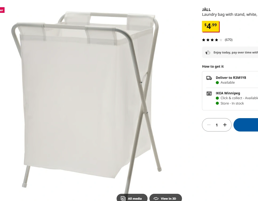Select the quantity field showing 1

217,125
